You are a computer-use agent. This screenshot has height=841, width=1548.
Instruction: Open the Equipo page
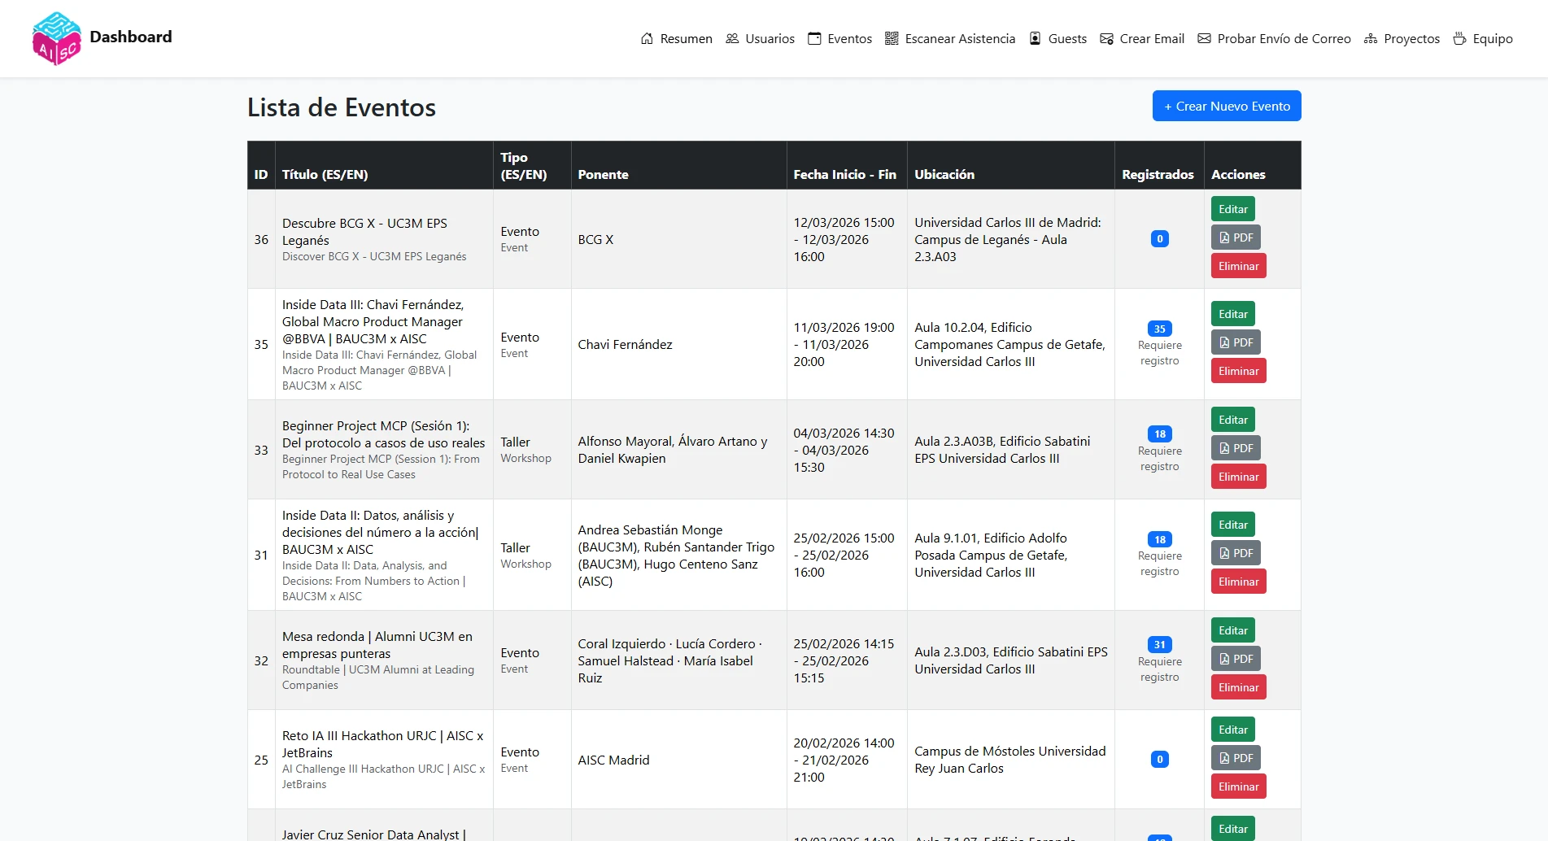pyautogui.click(x=1483, y=38)
